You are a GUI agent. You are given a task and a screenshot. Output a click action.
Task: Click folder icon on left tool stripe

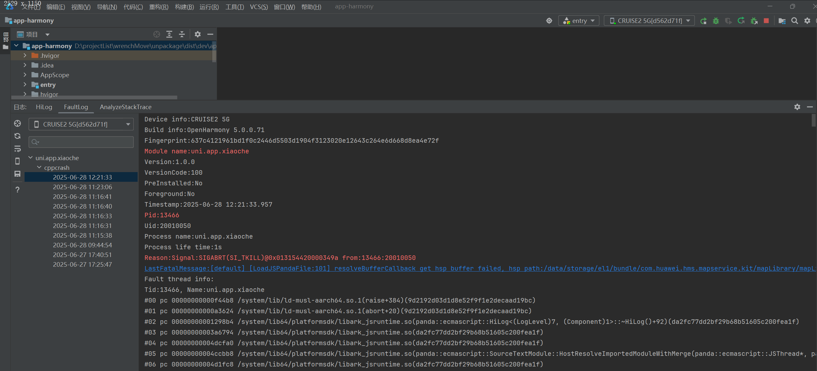[x=5, y=47]
